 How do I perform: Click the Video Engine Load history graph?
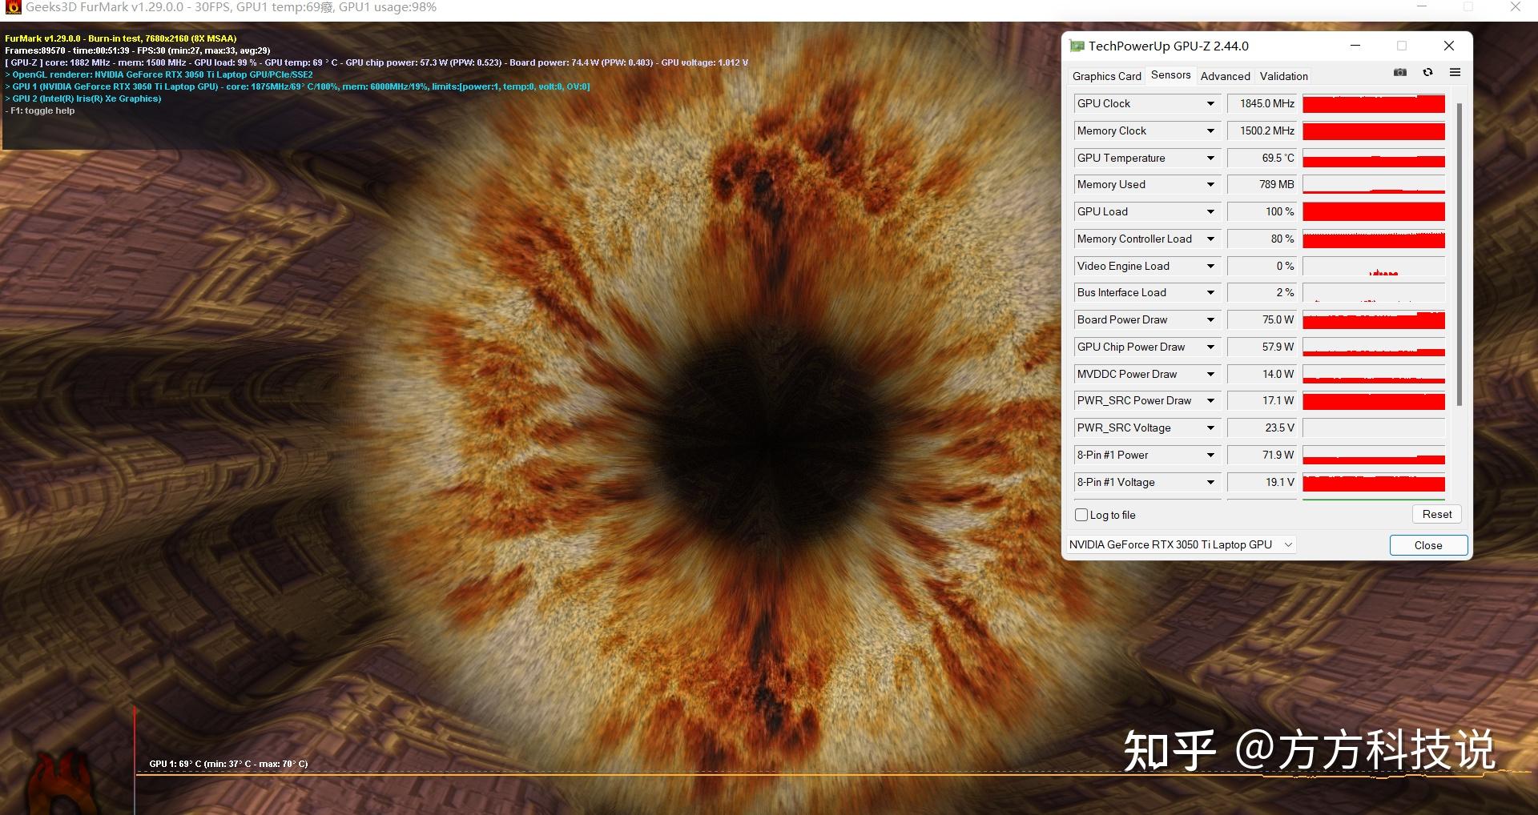1374,267
